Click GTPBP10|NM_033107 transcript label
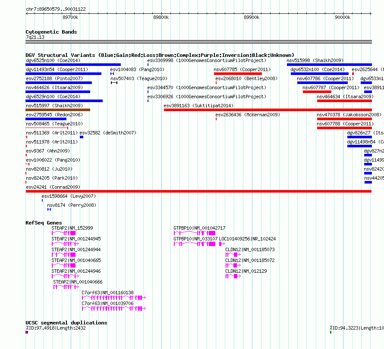384x349 pixels. point(195,239)
